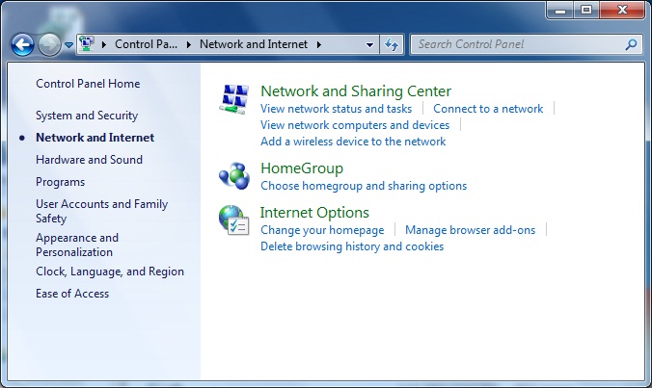Open User Accounts and Family Safety
The image size is (652, 388).
tap(101, 211)
